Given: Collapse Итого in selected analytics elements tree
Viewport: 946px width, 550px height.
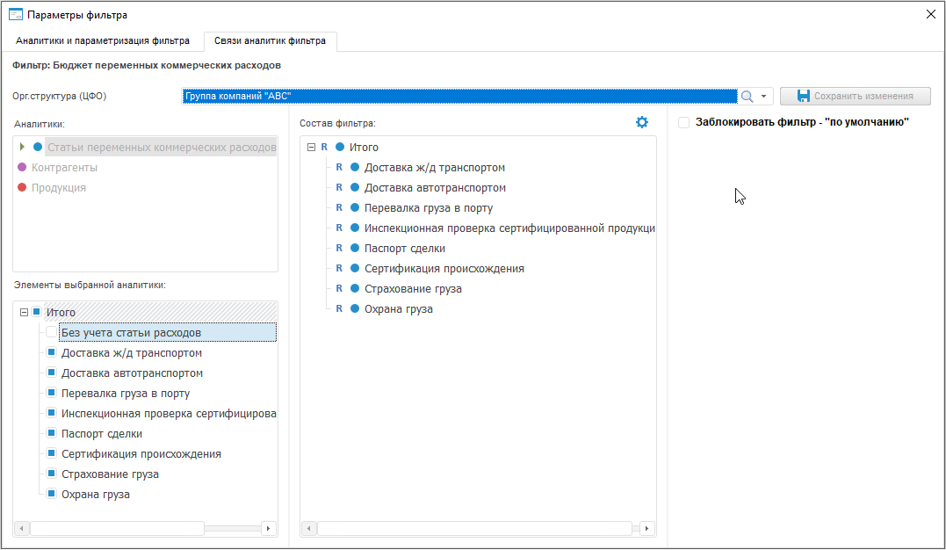Looking at the screenshot, I should point(24,313).
